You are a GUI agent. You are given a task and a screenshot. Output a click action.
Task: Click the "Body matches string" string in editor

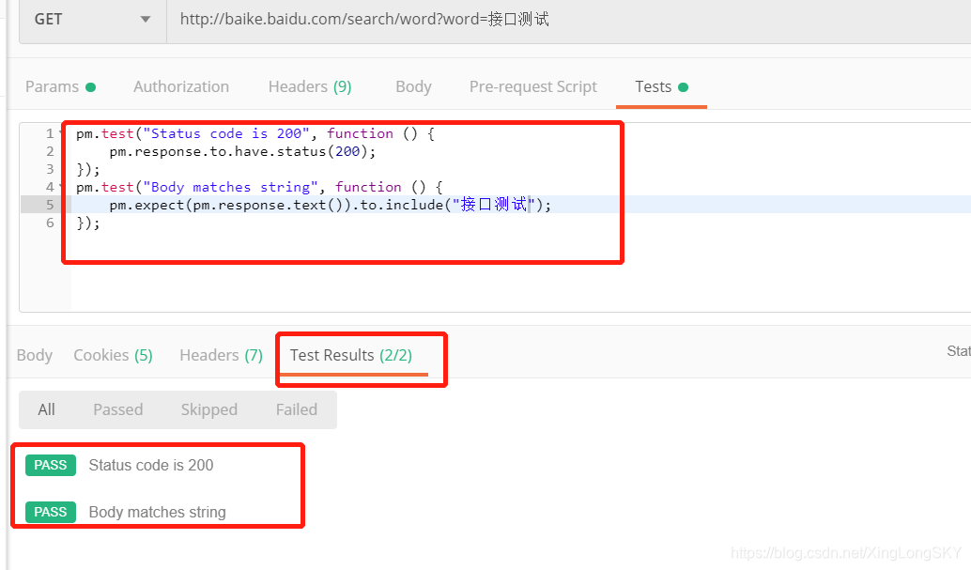230,187
